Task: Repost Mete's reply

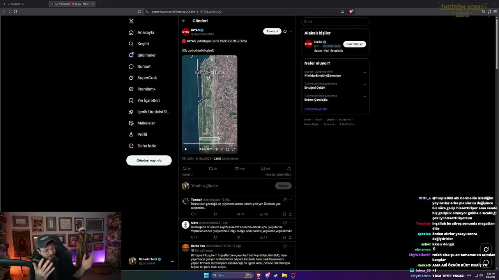Action: pos(216,237)
